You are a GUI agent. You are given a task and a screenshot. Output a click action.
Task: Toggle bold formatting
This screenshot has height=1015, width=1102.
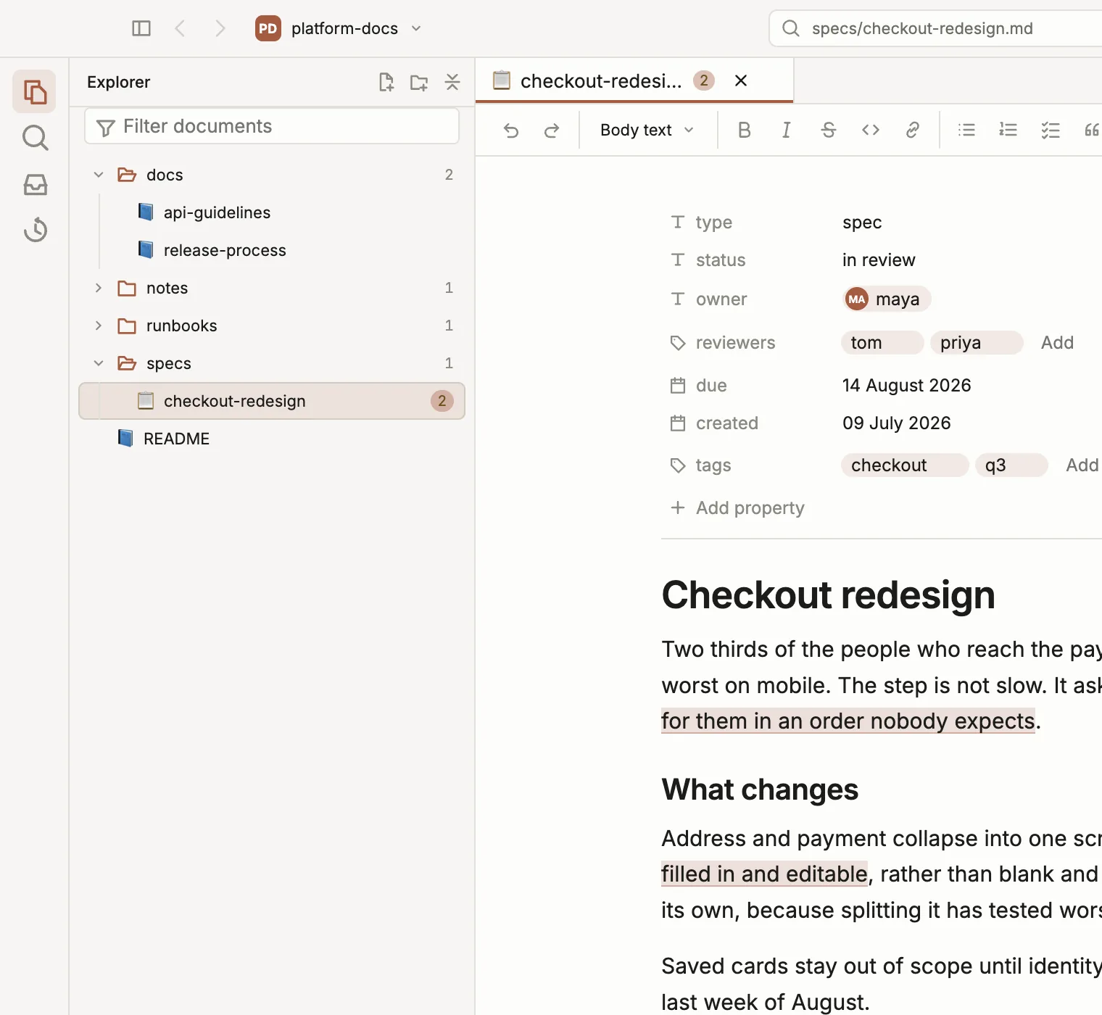pyautogui.click(x=744, y=130)
